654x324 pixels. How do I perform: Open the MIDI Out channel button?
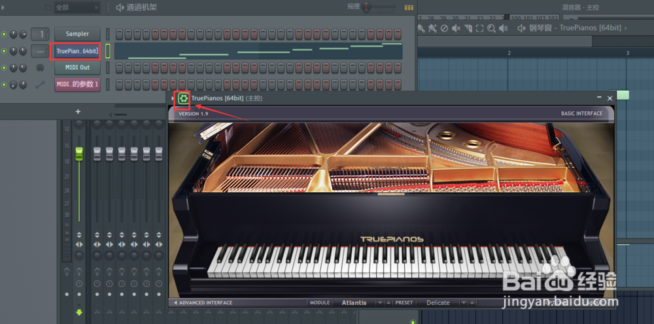(77, 67)
